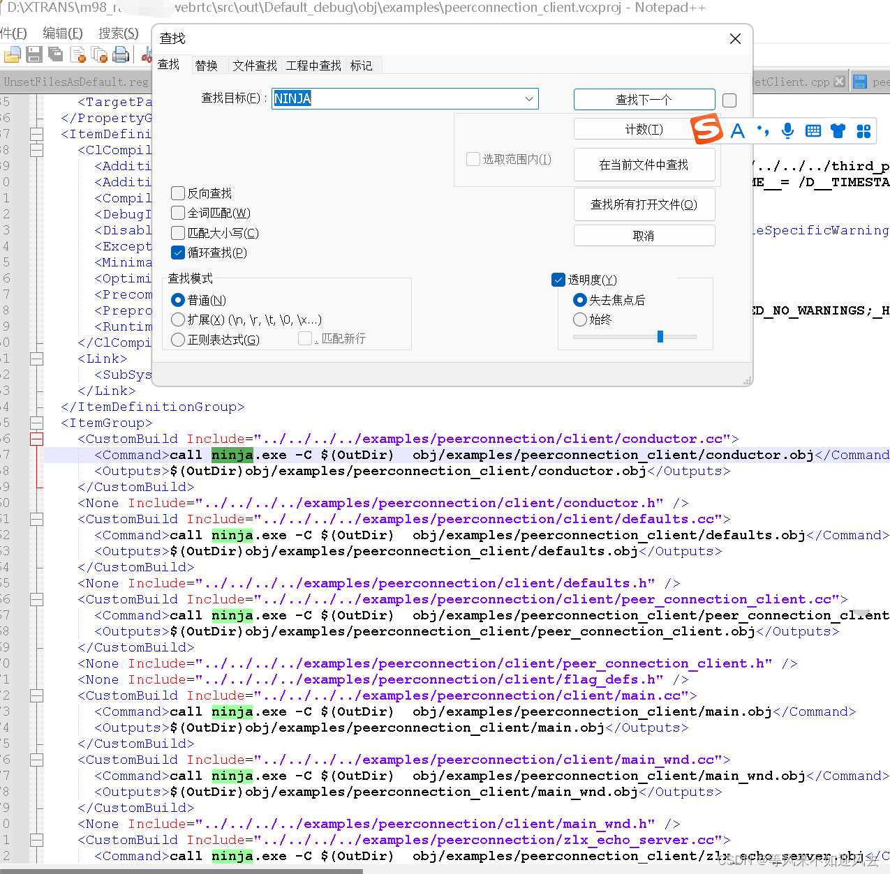Toggle Sogou punctuation mode icon
890x874 pixels.
click(763, 131)
